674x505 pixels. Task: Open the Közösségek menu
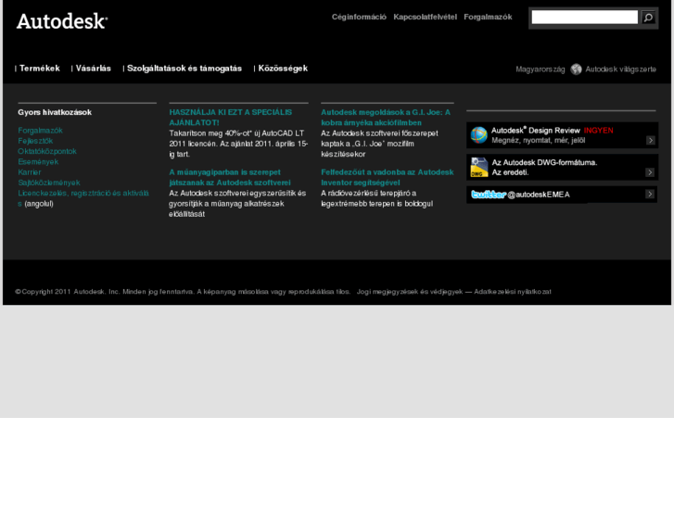tap(283, 69)
